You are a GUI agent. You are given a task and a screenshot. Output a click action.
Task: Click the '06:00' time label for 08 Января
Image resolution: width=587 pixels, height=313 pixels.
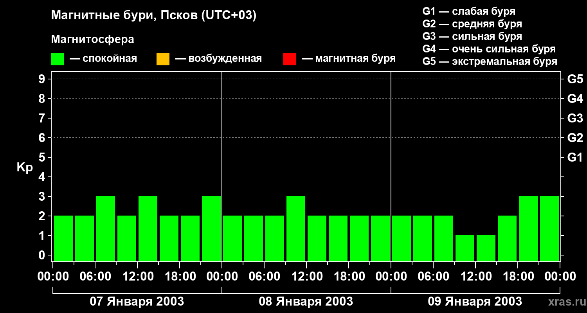(264, 276)
